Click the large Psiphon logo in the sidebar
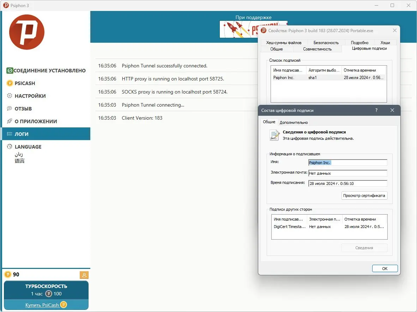The width and height of the screenshot is (417, 312). (26, 32)
